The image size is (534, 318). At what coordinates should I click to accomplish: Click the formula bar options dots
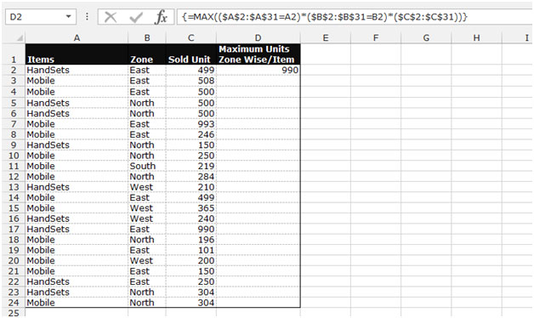pyautogui.click(x=88, y=16)
